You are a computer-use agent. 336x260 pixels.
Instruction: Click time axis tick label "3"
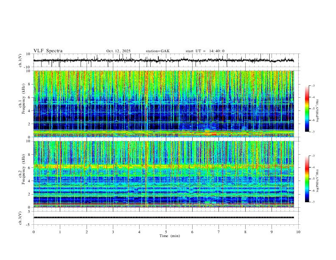(113, 232)
